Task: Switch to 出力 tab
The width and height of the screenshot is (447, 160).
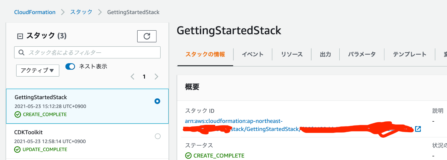Action: (325, 54)
